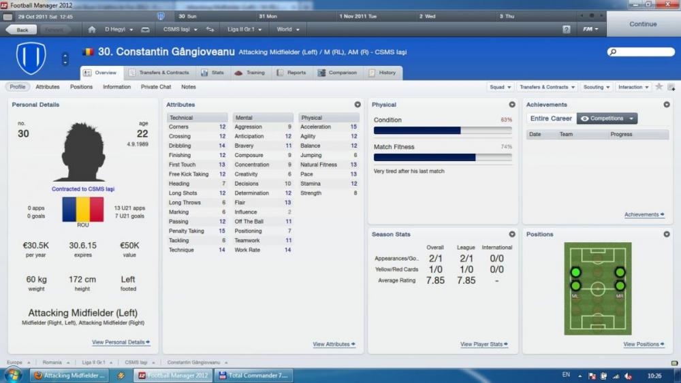The height and width of the screenshot is (383, 681).
Task: Select the Profile view pill
Action: click(18, 87)
